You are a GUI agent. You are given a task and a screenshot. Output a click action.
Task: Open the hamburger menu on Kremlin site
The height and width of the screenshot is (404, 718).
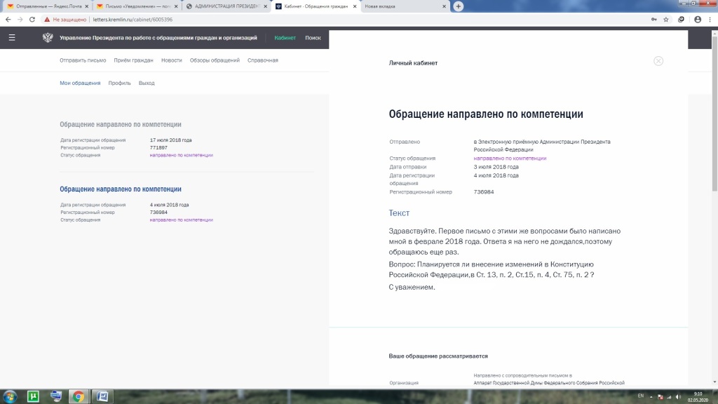tap(11, 38)
